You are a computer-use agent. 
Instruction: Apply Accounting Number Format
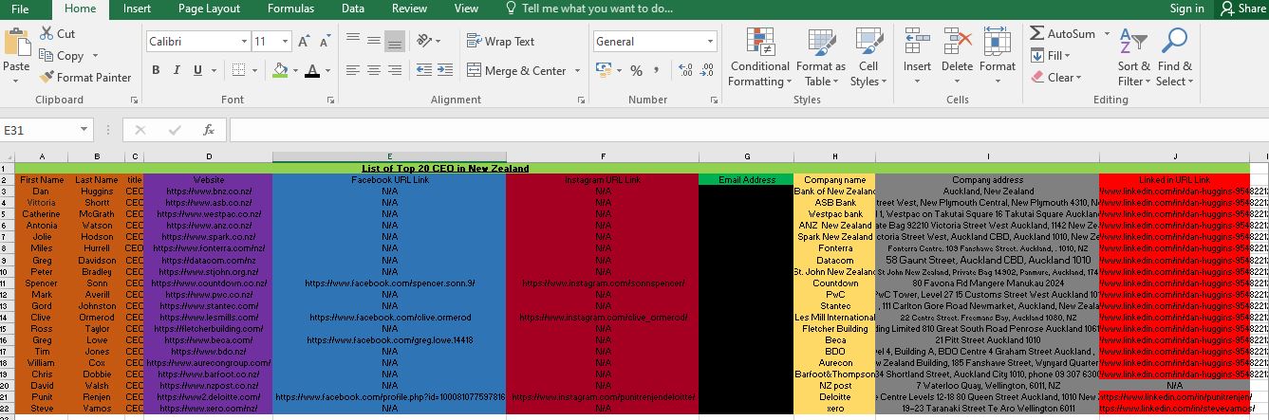coord(603,71)
